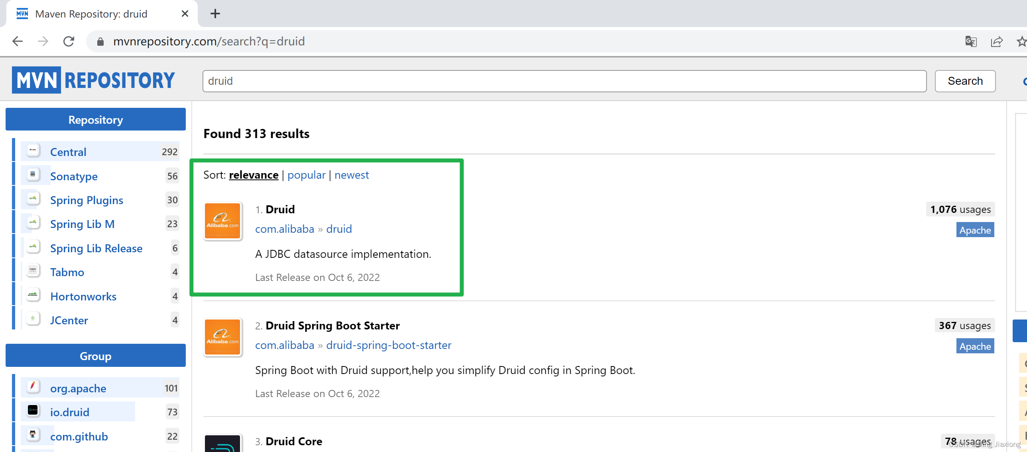1027x452 pixels.
Task: Open the druid artifact link
Action: [339, 229]
